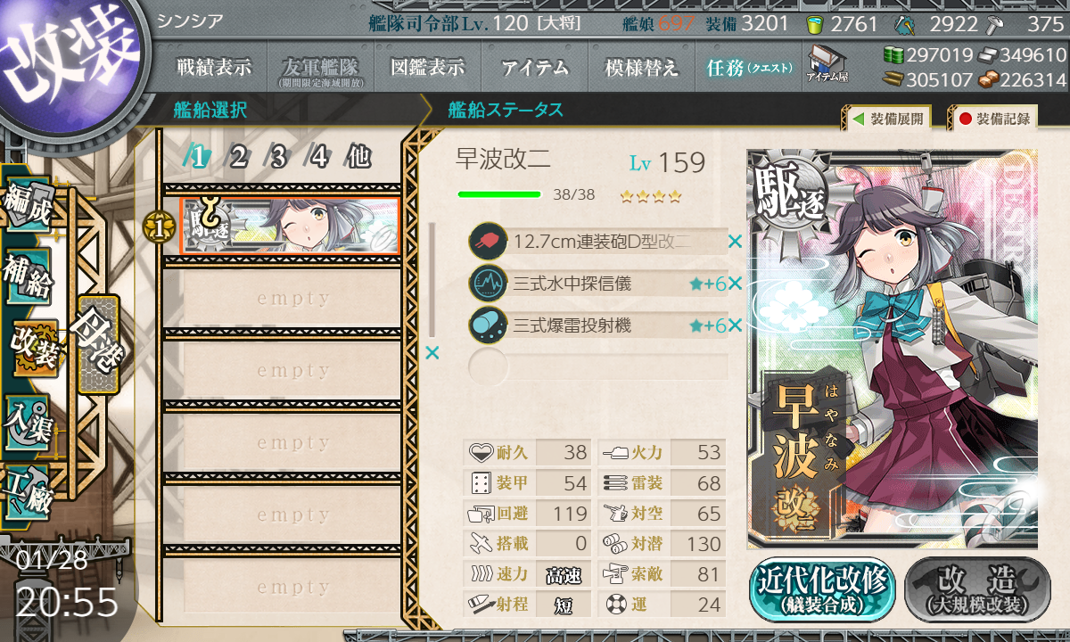Image resolution: width=1070 pixels, height=642 pixels.
Task: Select the 入渠 docking icon
Action: [29, 418]
